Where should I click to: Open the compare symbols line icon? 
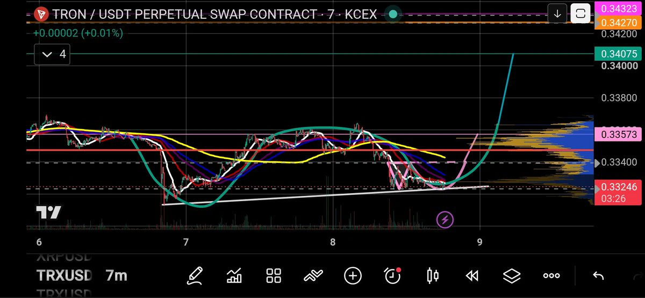(313, 276)
